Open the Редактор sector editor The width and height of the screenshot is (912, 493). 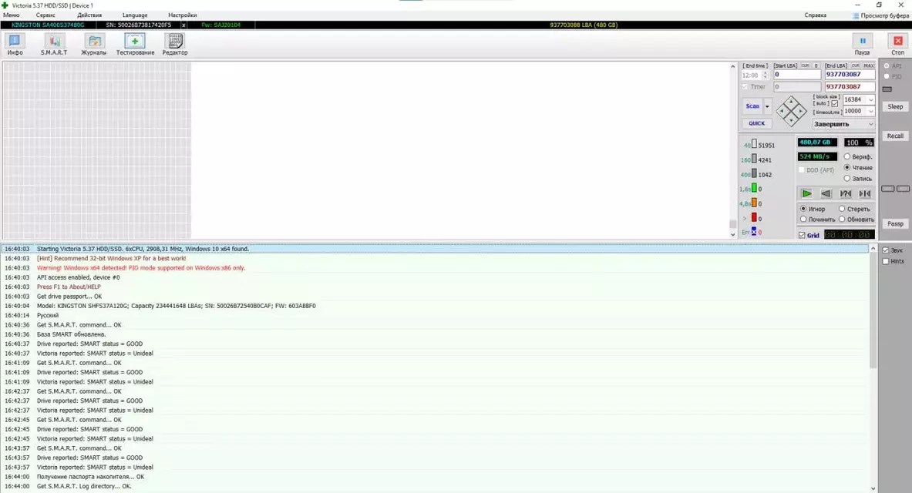[x=175, y=44]
